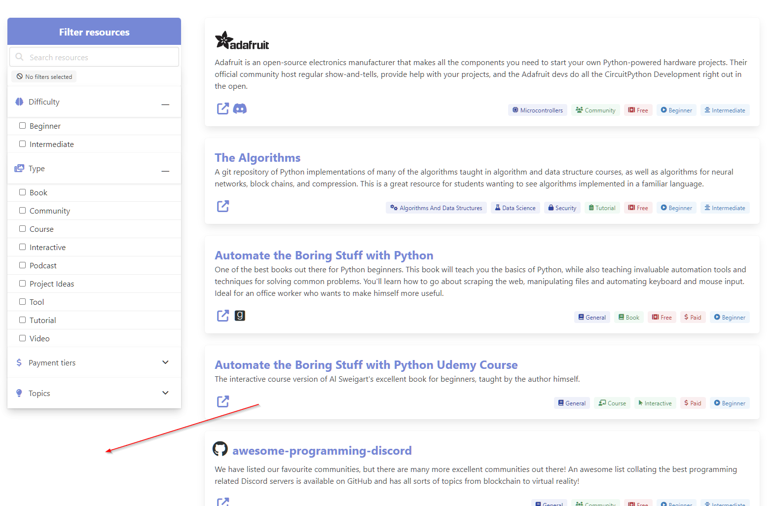Expand the Payment tiers section
Viewport: 773px width, 506px height.
165,362
